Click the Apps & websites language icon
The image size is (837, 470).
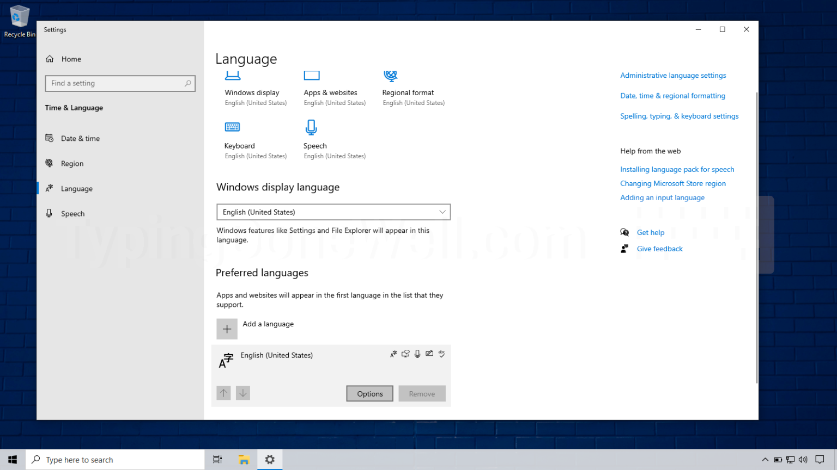(x=312, y=76)
